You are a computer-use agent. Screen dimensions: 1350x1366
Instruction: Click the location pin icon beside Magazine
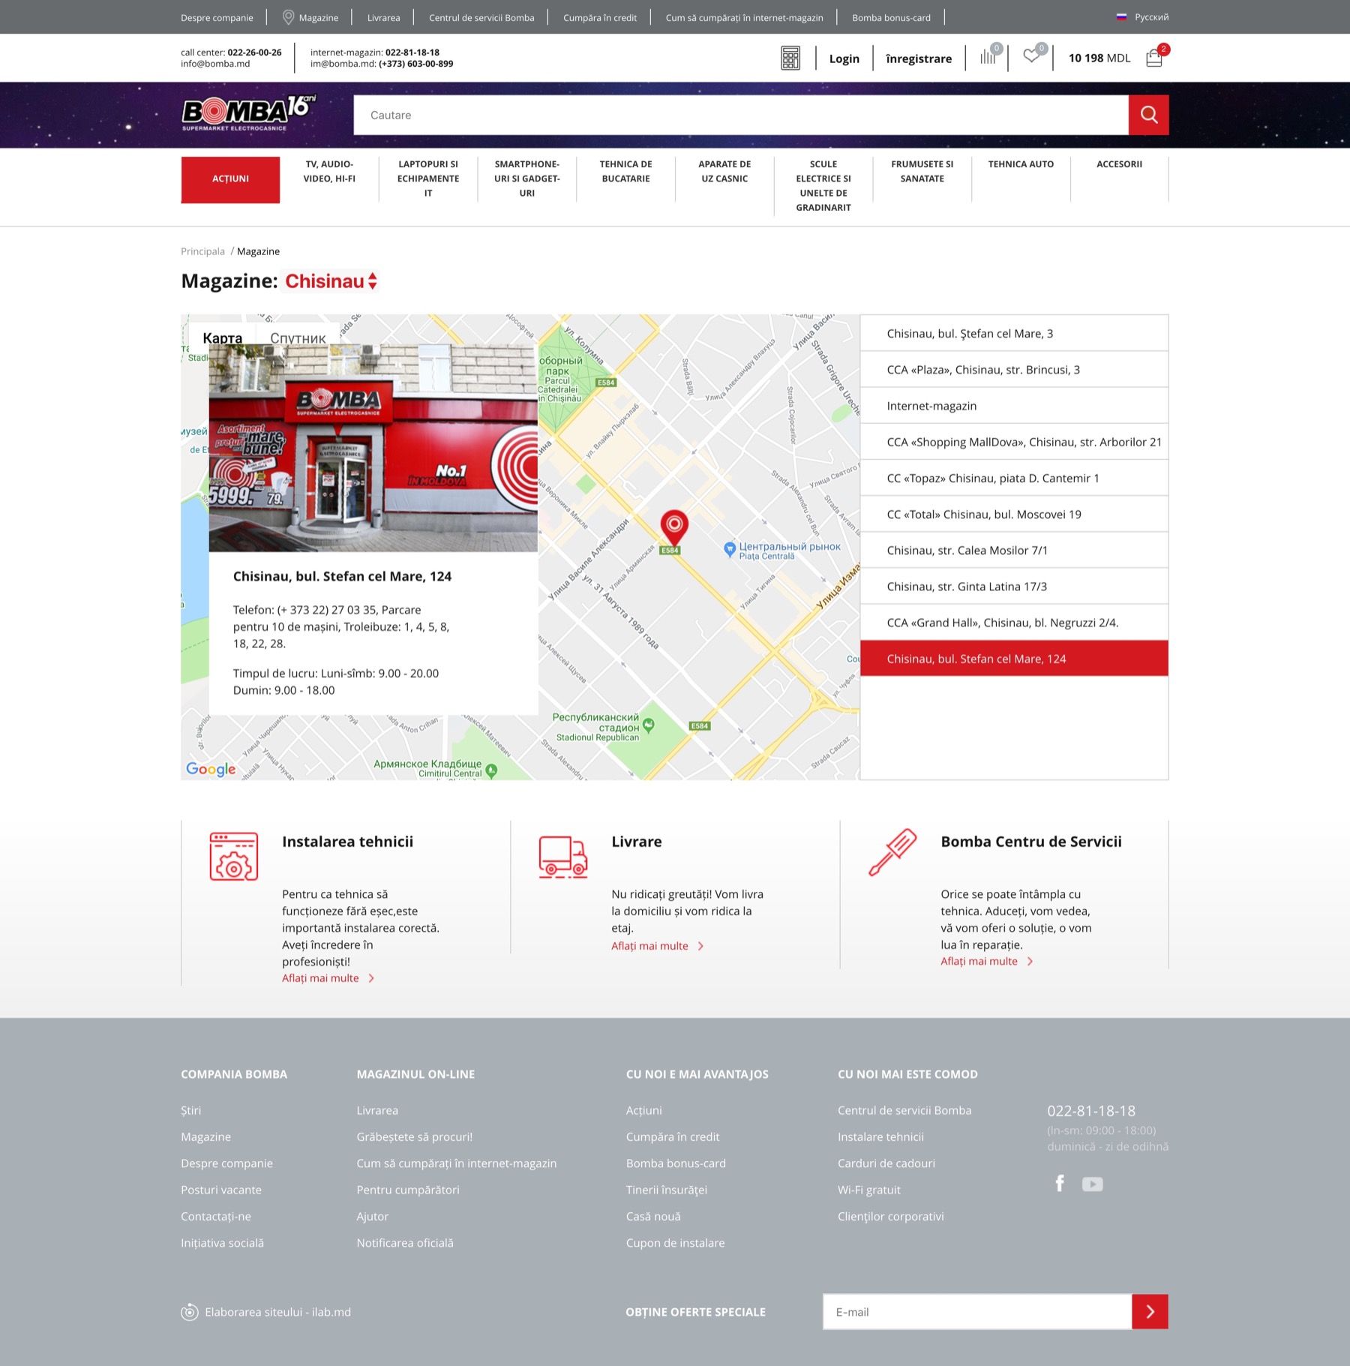(x=288, y=17)
